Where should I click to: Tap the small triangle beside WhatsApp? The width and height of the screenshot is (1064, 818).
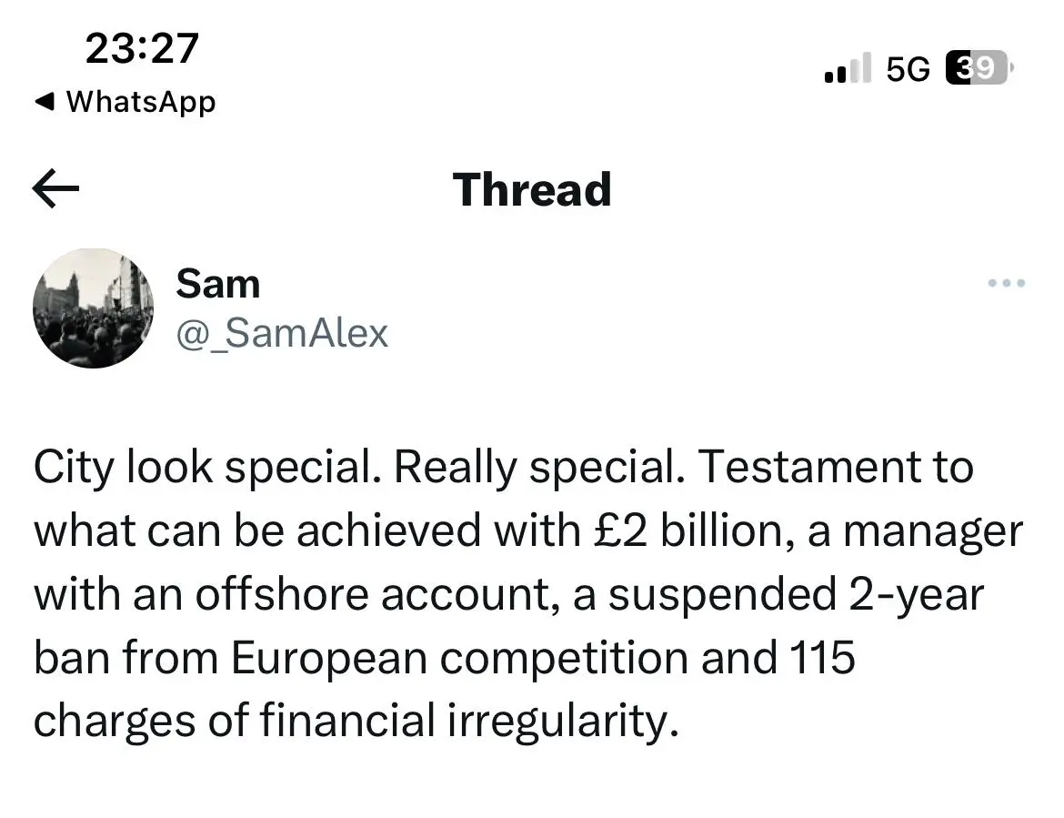[42, 101]
